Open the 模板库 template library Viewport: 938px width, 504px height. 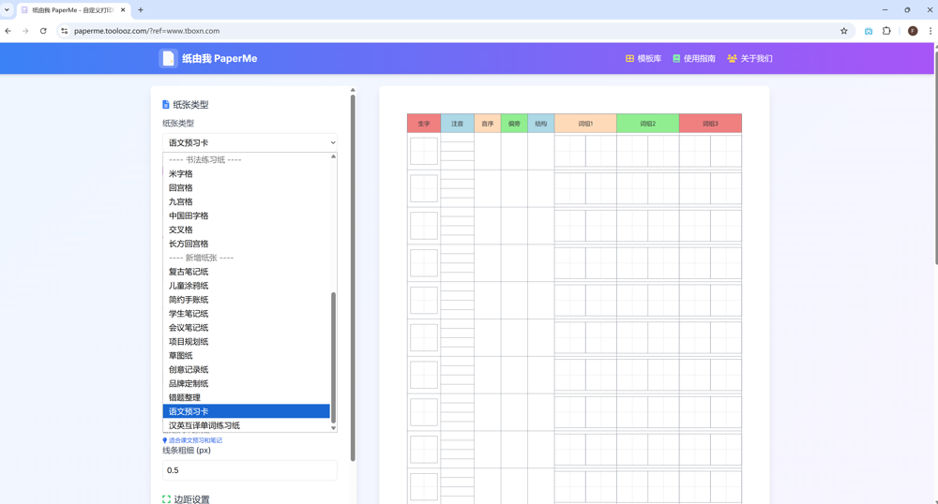coord(643,58)
